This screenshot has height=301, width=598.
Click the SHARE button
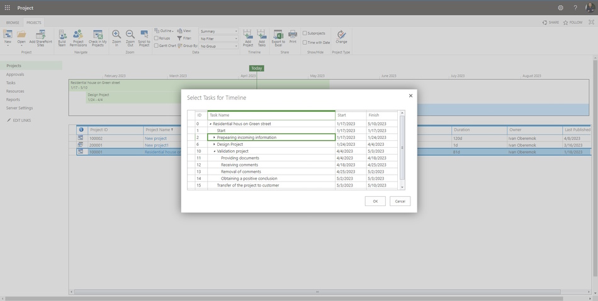point(551,23)
